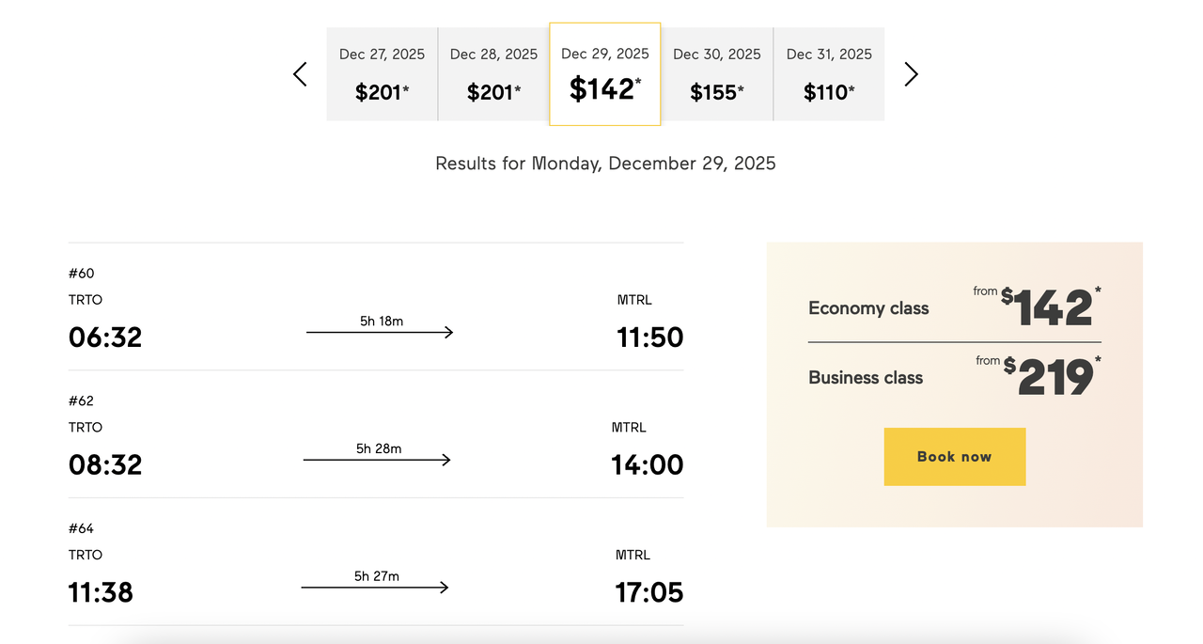
Task: Click the 5h 27m duration arrow
Action: (376, 588)
